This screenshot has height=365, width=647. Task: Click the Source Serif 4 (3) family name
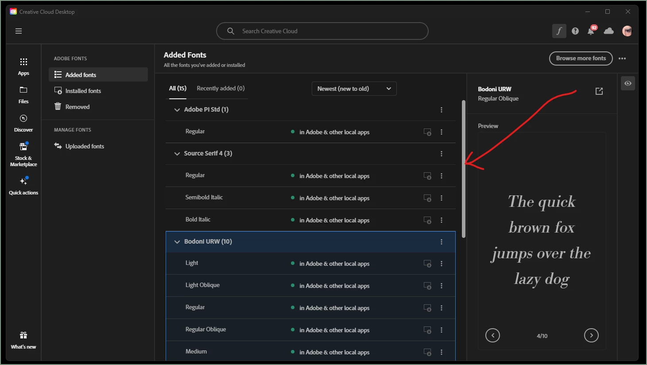click(208, 153)
